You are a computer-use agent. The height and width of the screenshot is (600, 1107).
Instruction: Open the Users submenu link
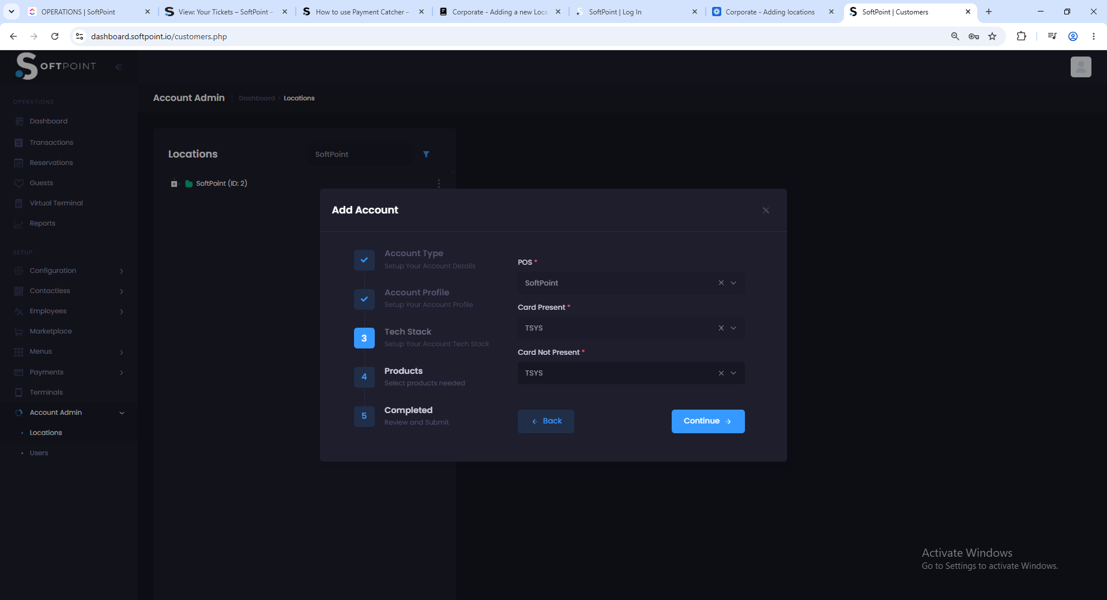39,453
